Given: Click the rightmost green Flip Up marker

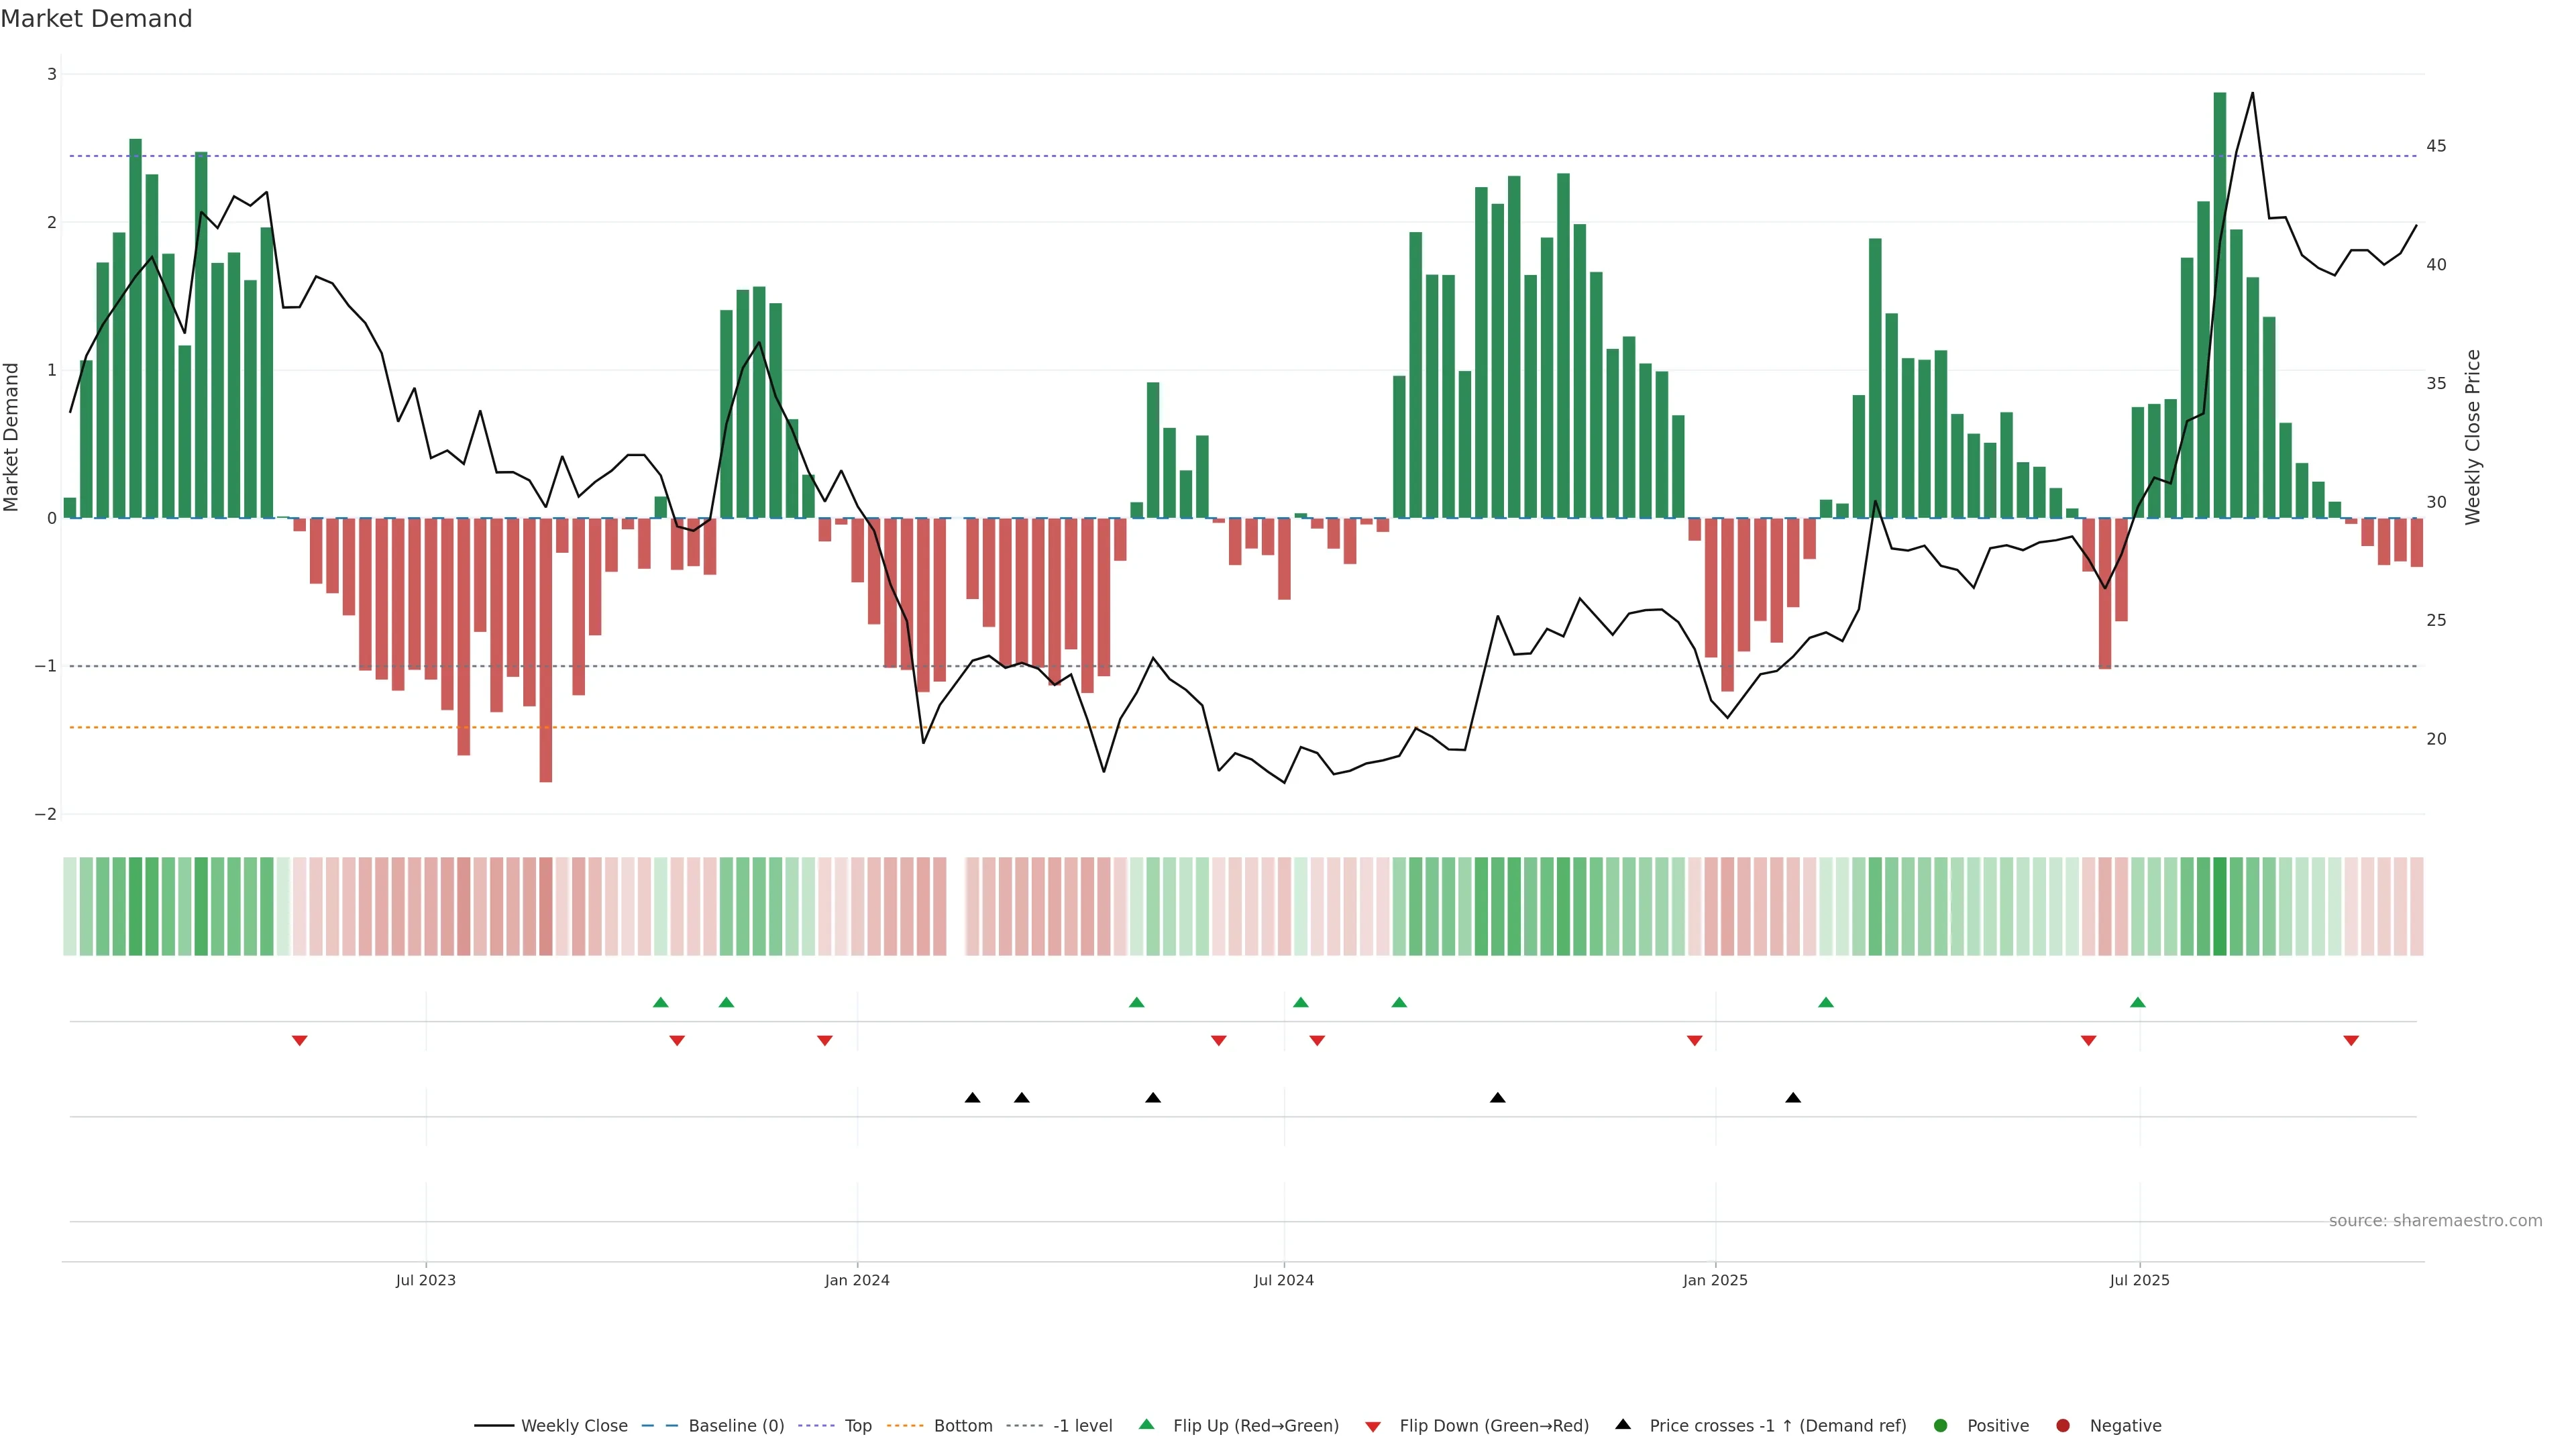Looking at the screenshot, I should tap(2137, 1002).
